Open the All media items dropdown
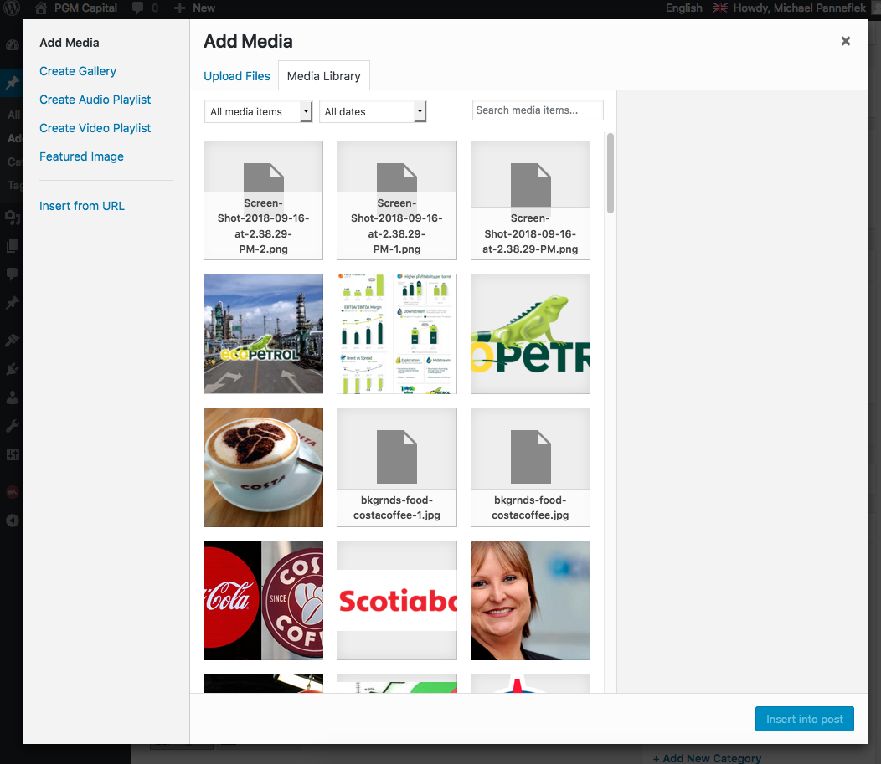Viewport: 881px width, 764px height. (x=258, y=111)
